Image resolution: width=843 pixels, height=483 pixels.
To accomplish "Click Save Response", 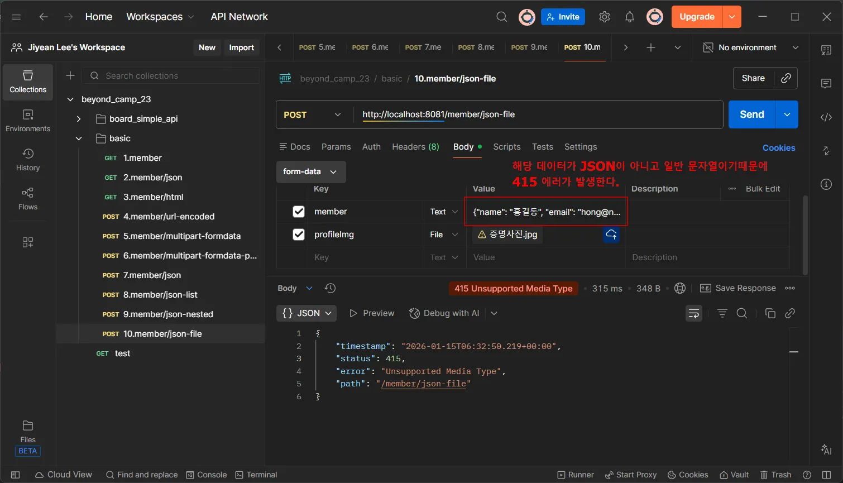I will [737, 288].
